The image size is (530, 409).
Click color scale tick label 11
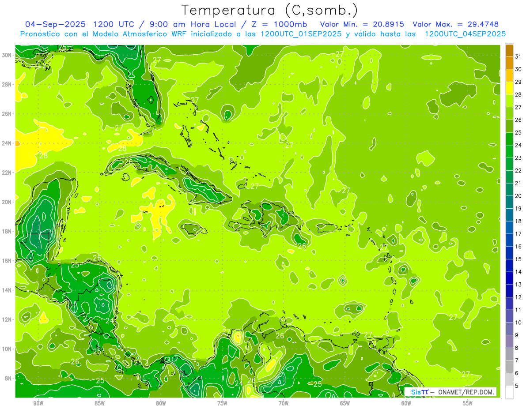point(519,310)
